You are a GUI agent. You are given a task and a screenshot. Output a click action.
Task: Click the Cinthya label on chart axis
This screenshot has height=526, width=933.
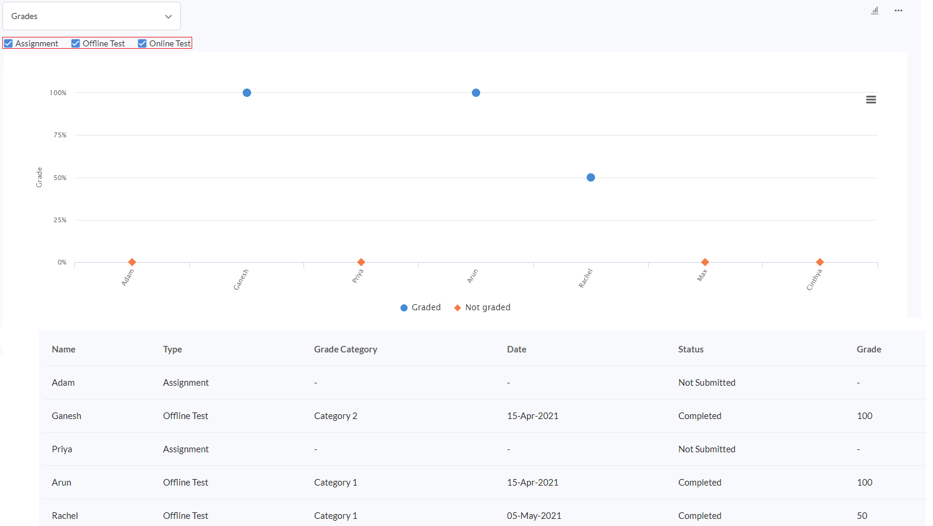pyautogui.click(x=814, y=280)
